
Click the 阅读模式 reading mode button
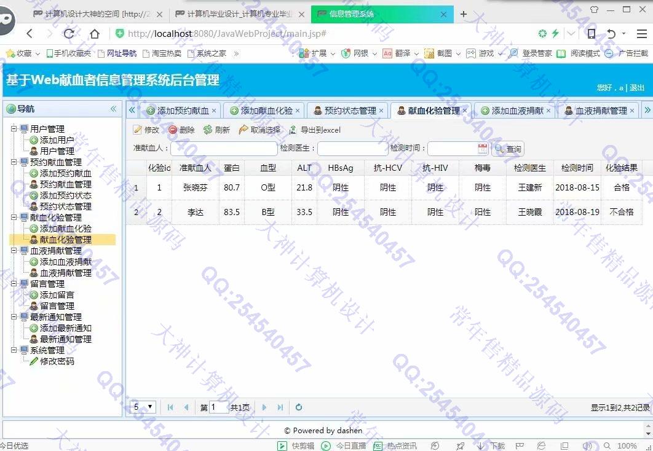point(579,53)
